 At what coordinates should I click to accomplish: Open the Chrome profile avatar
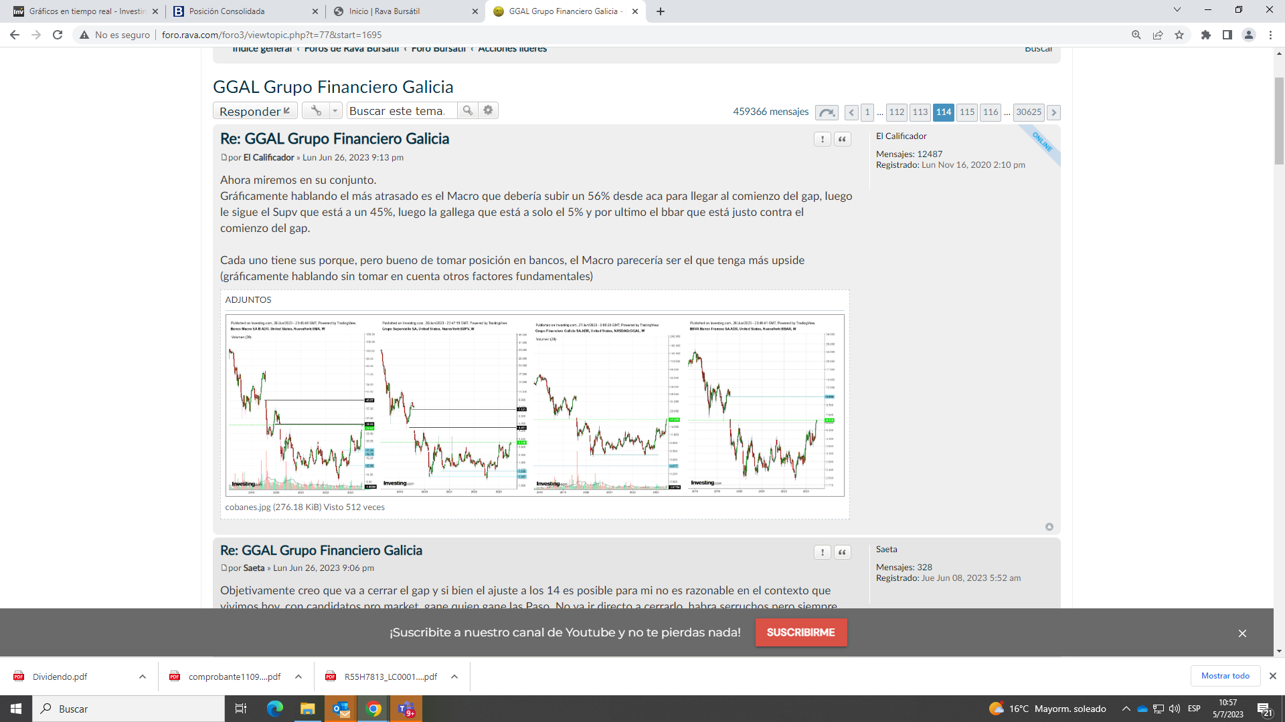tap(1249, 35)
